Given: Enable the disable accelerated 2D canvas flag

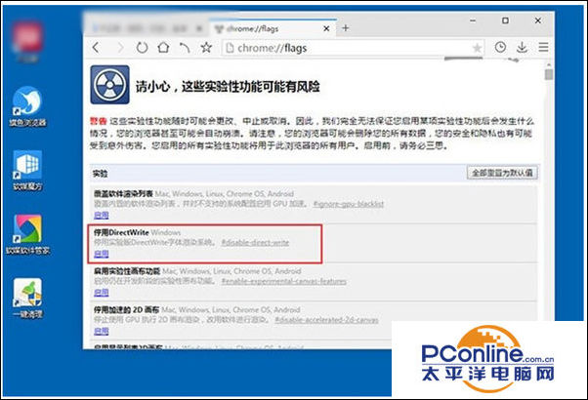Looking at the screenshot, I should coord(102,331).
